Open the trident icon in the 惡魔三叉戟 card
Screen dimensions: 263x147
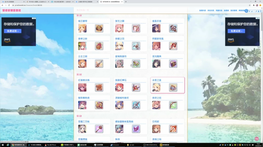point(99,129)
